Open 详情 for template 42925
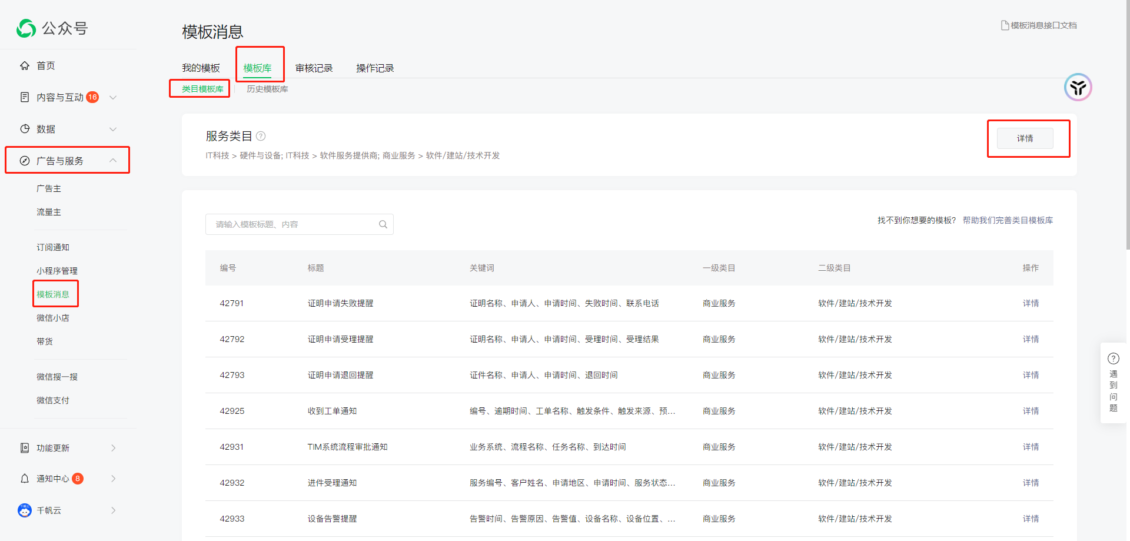The width and height of the screenshot is (1130, 541). [1031, 411]
